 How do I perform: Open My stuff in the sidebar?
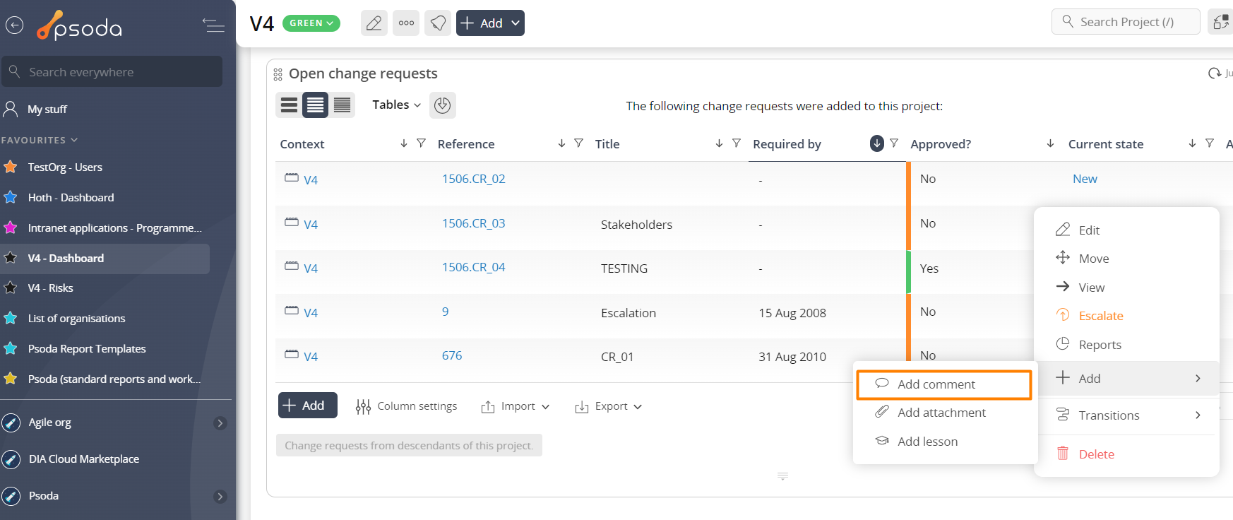click(47, 110)
